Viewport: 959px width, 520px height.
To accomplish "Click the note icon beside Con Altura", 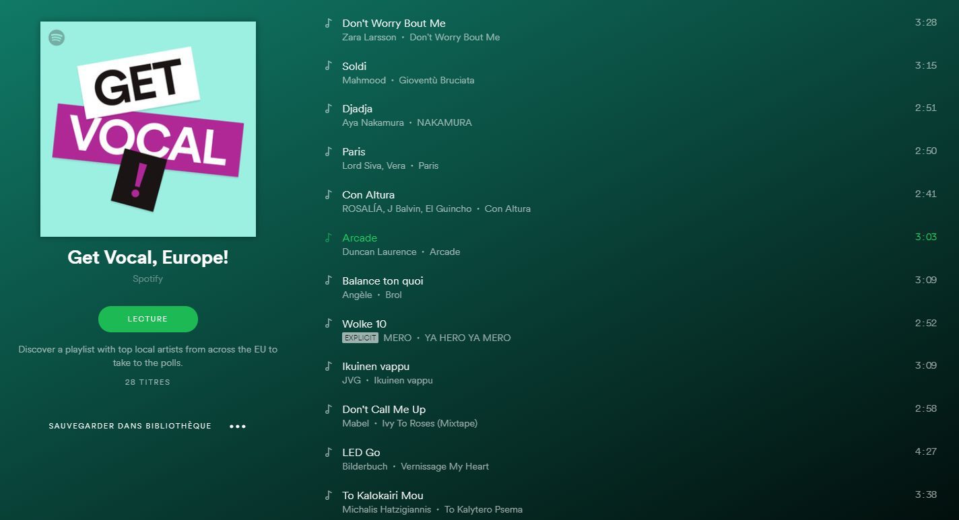I will point(329,194).
